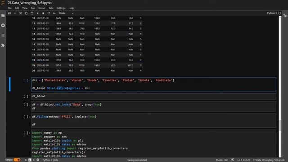288x162 pixels.
Task: Open the Table of Contents panel
Action: 3,35
